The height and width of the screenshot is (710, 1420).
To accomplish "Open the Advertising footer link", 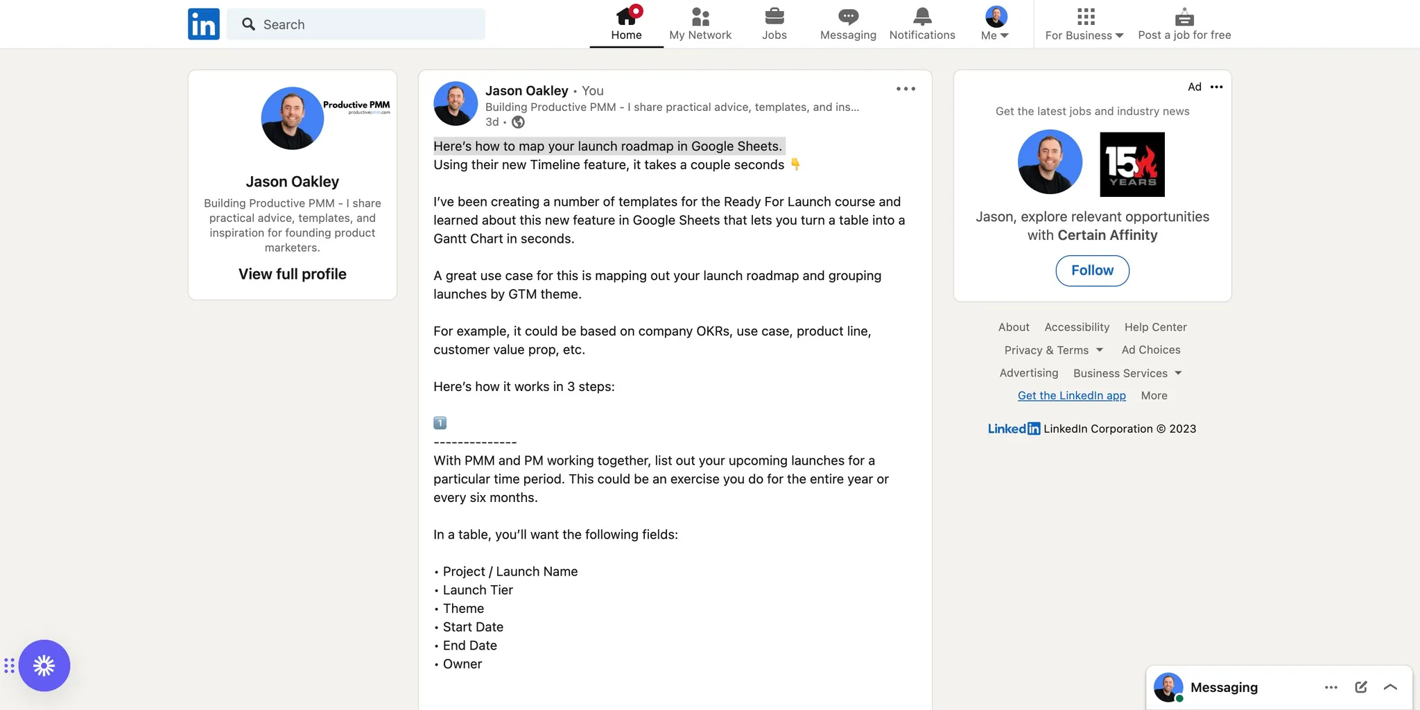I will 1029,373.
